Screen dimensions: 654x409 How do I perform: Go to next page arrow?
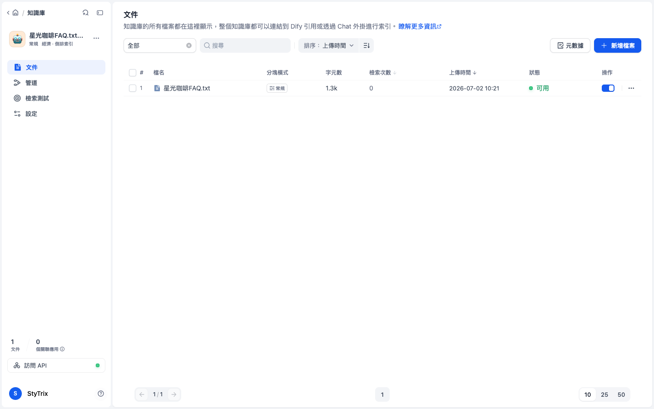click(174, 394)
